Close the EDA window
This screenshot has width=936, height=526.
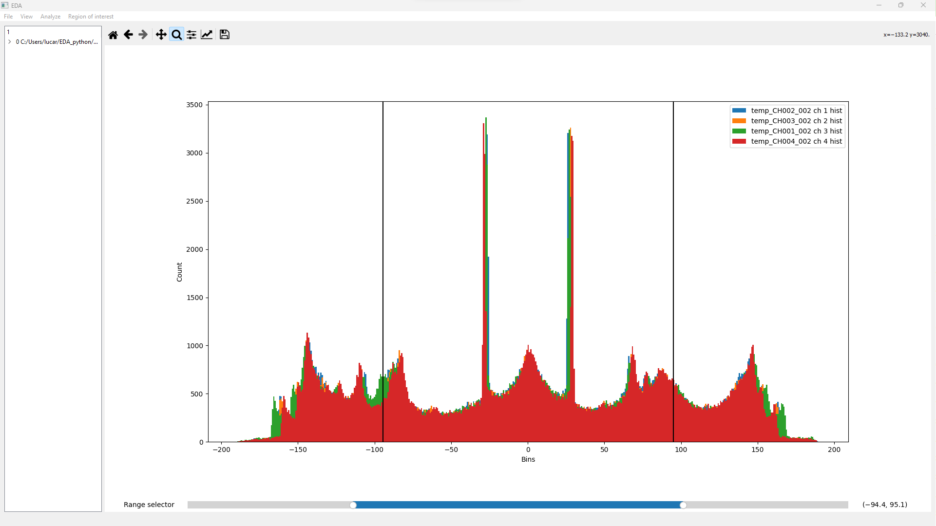tap(923, 5)
